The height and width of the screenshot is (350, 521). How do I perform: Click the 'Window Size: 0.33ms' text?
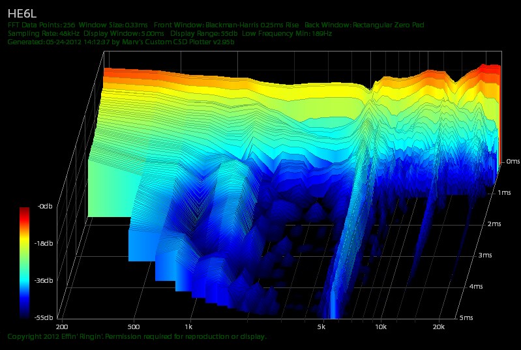click(x=113, y=25)
